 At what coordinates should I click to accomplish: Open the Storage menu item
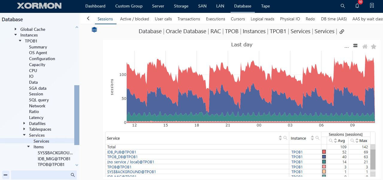click(x=181, y=6)
